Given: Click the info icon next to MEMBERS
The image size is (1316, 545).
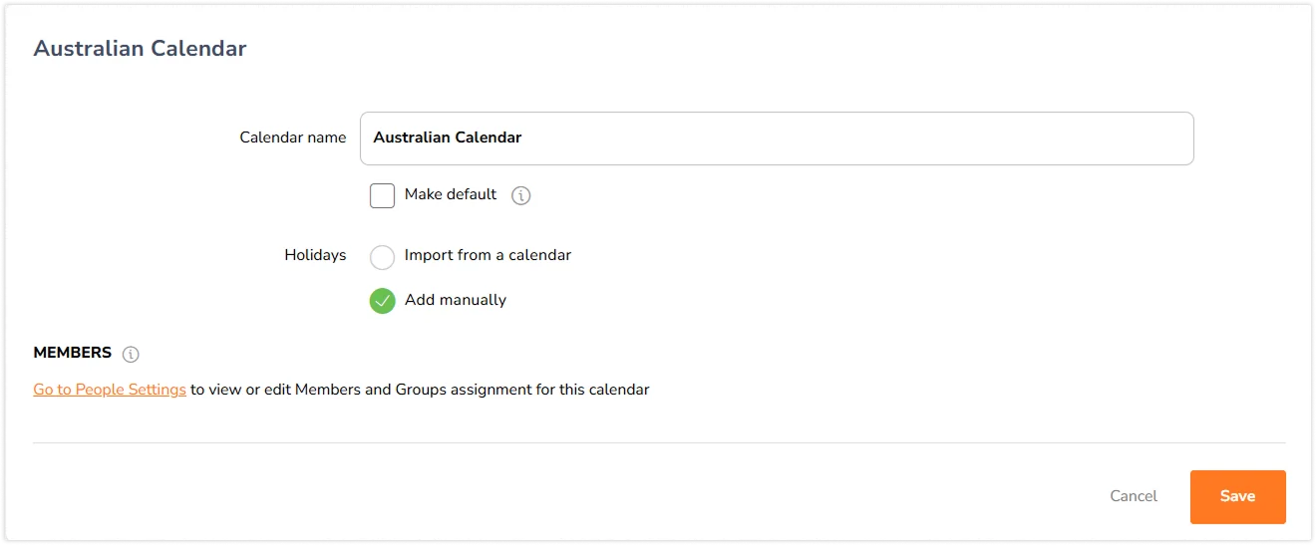Looking at the screenshot, I should [131, 354].
